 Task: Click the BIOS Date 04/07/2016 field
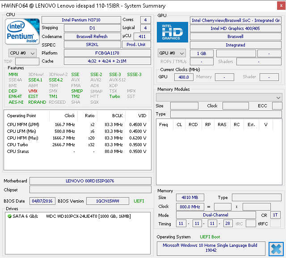42,201
